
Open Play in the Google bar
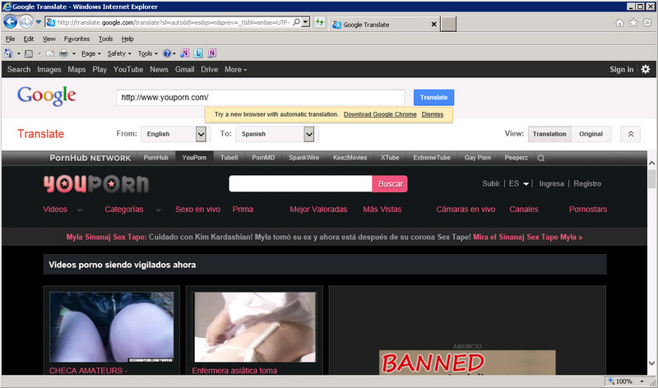[x=100, y=69]
